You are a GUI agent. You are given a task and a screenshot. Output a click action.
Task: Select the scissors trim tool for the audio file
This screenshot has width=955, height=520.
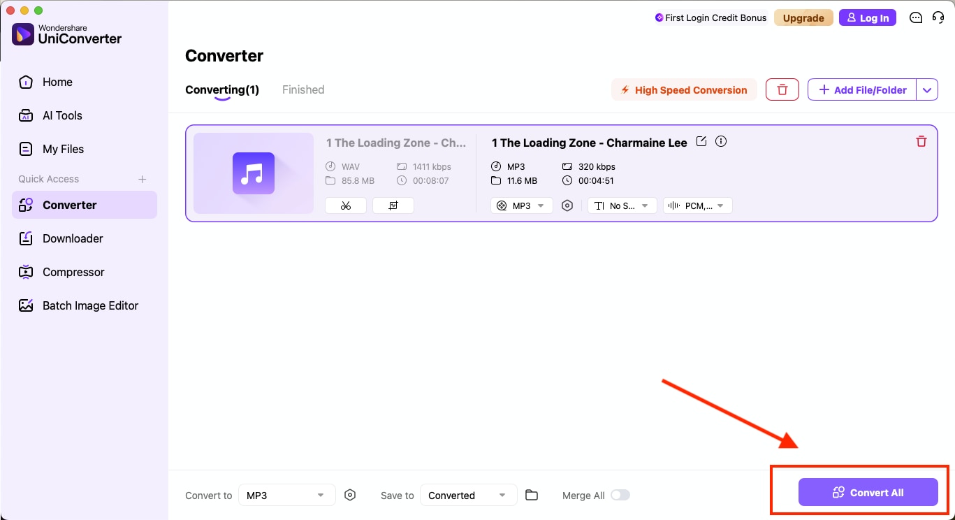pyautogui.click(x=345, y=205)
